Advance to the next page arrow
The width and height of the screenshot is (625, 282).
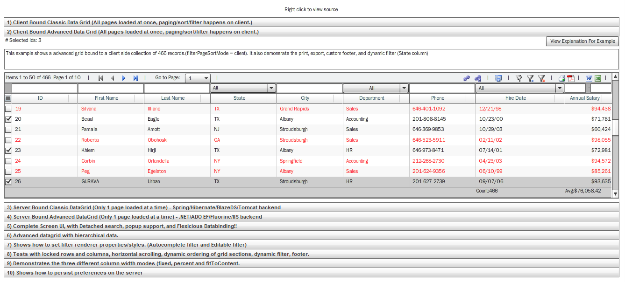tap(124, 78)
